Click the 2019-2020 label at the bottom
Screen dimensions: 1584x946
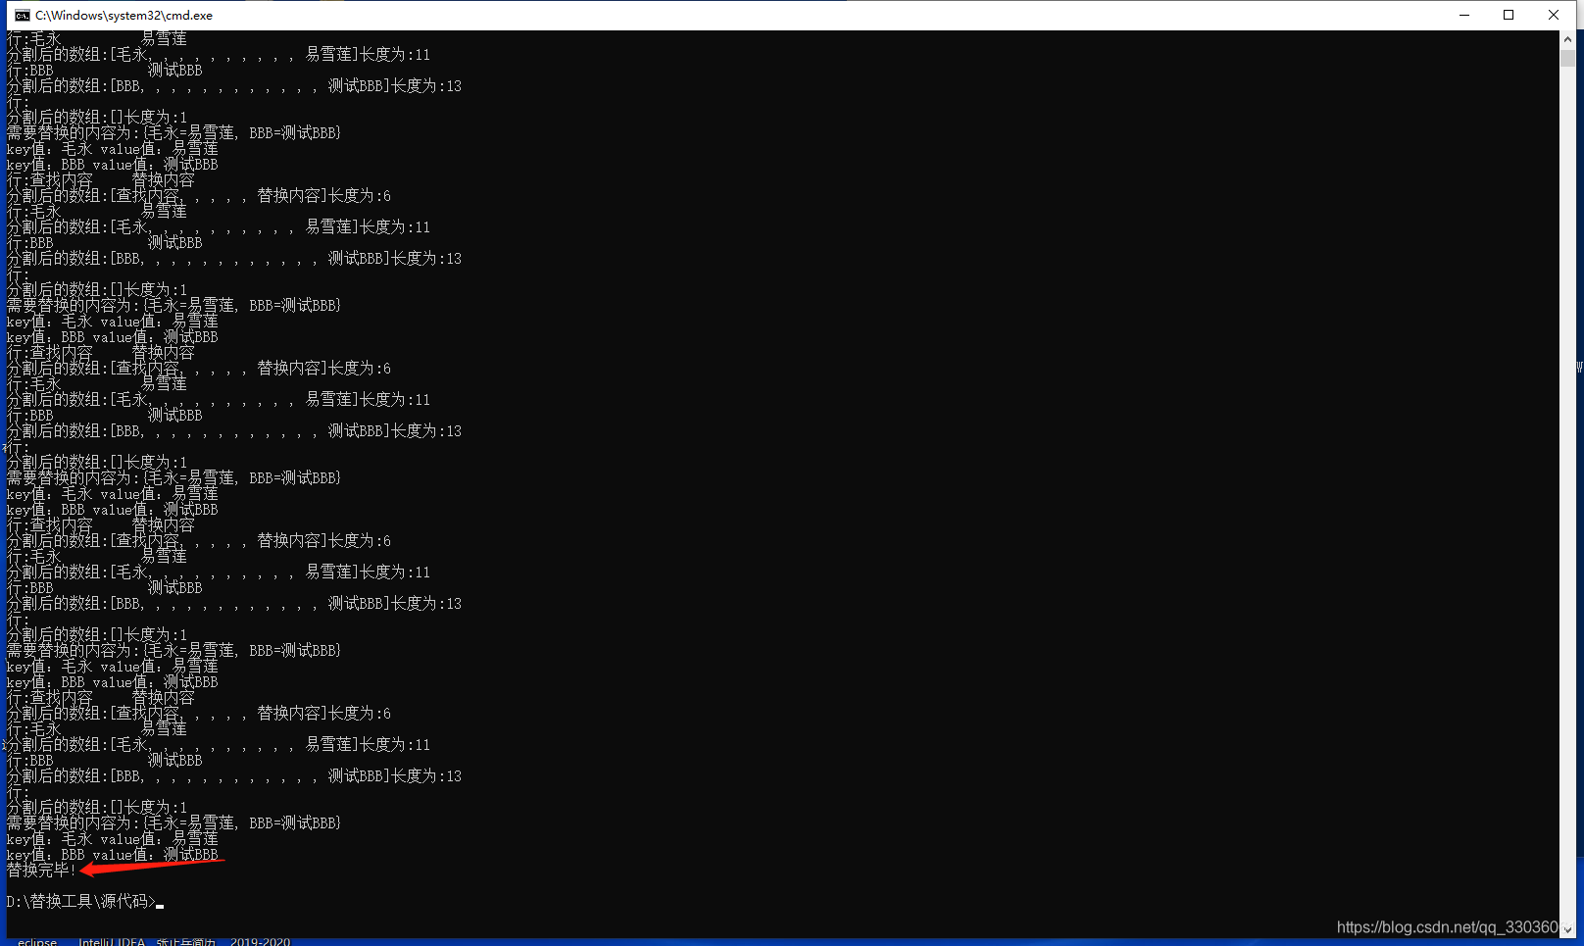click(260, 940)
